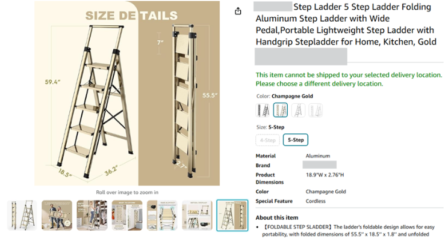The height and width of the screenshot is (242, 445).
Task: View the detail display thumbnail
Action: tap(197, 215)
